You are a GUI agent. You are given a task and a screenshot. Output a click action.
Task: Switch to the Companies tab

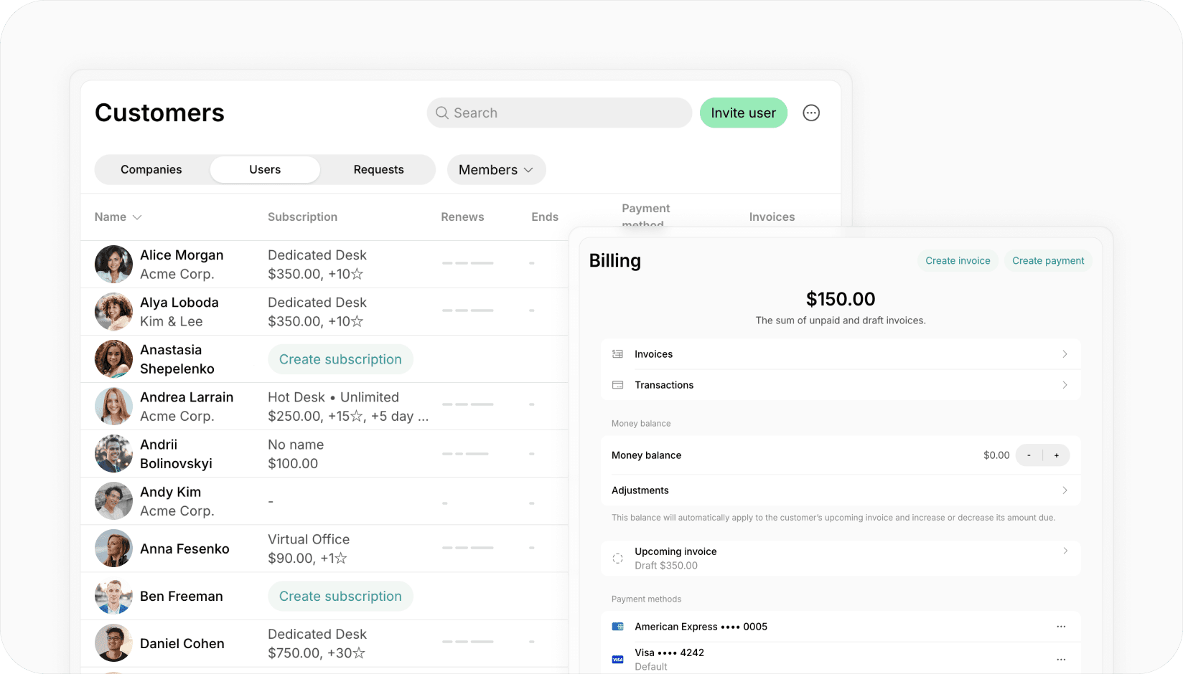click(151, 169)
